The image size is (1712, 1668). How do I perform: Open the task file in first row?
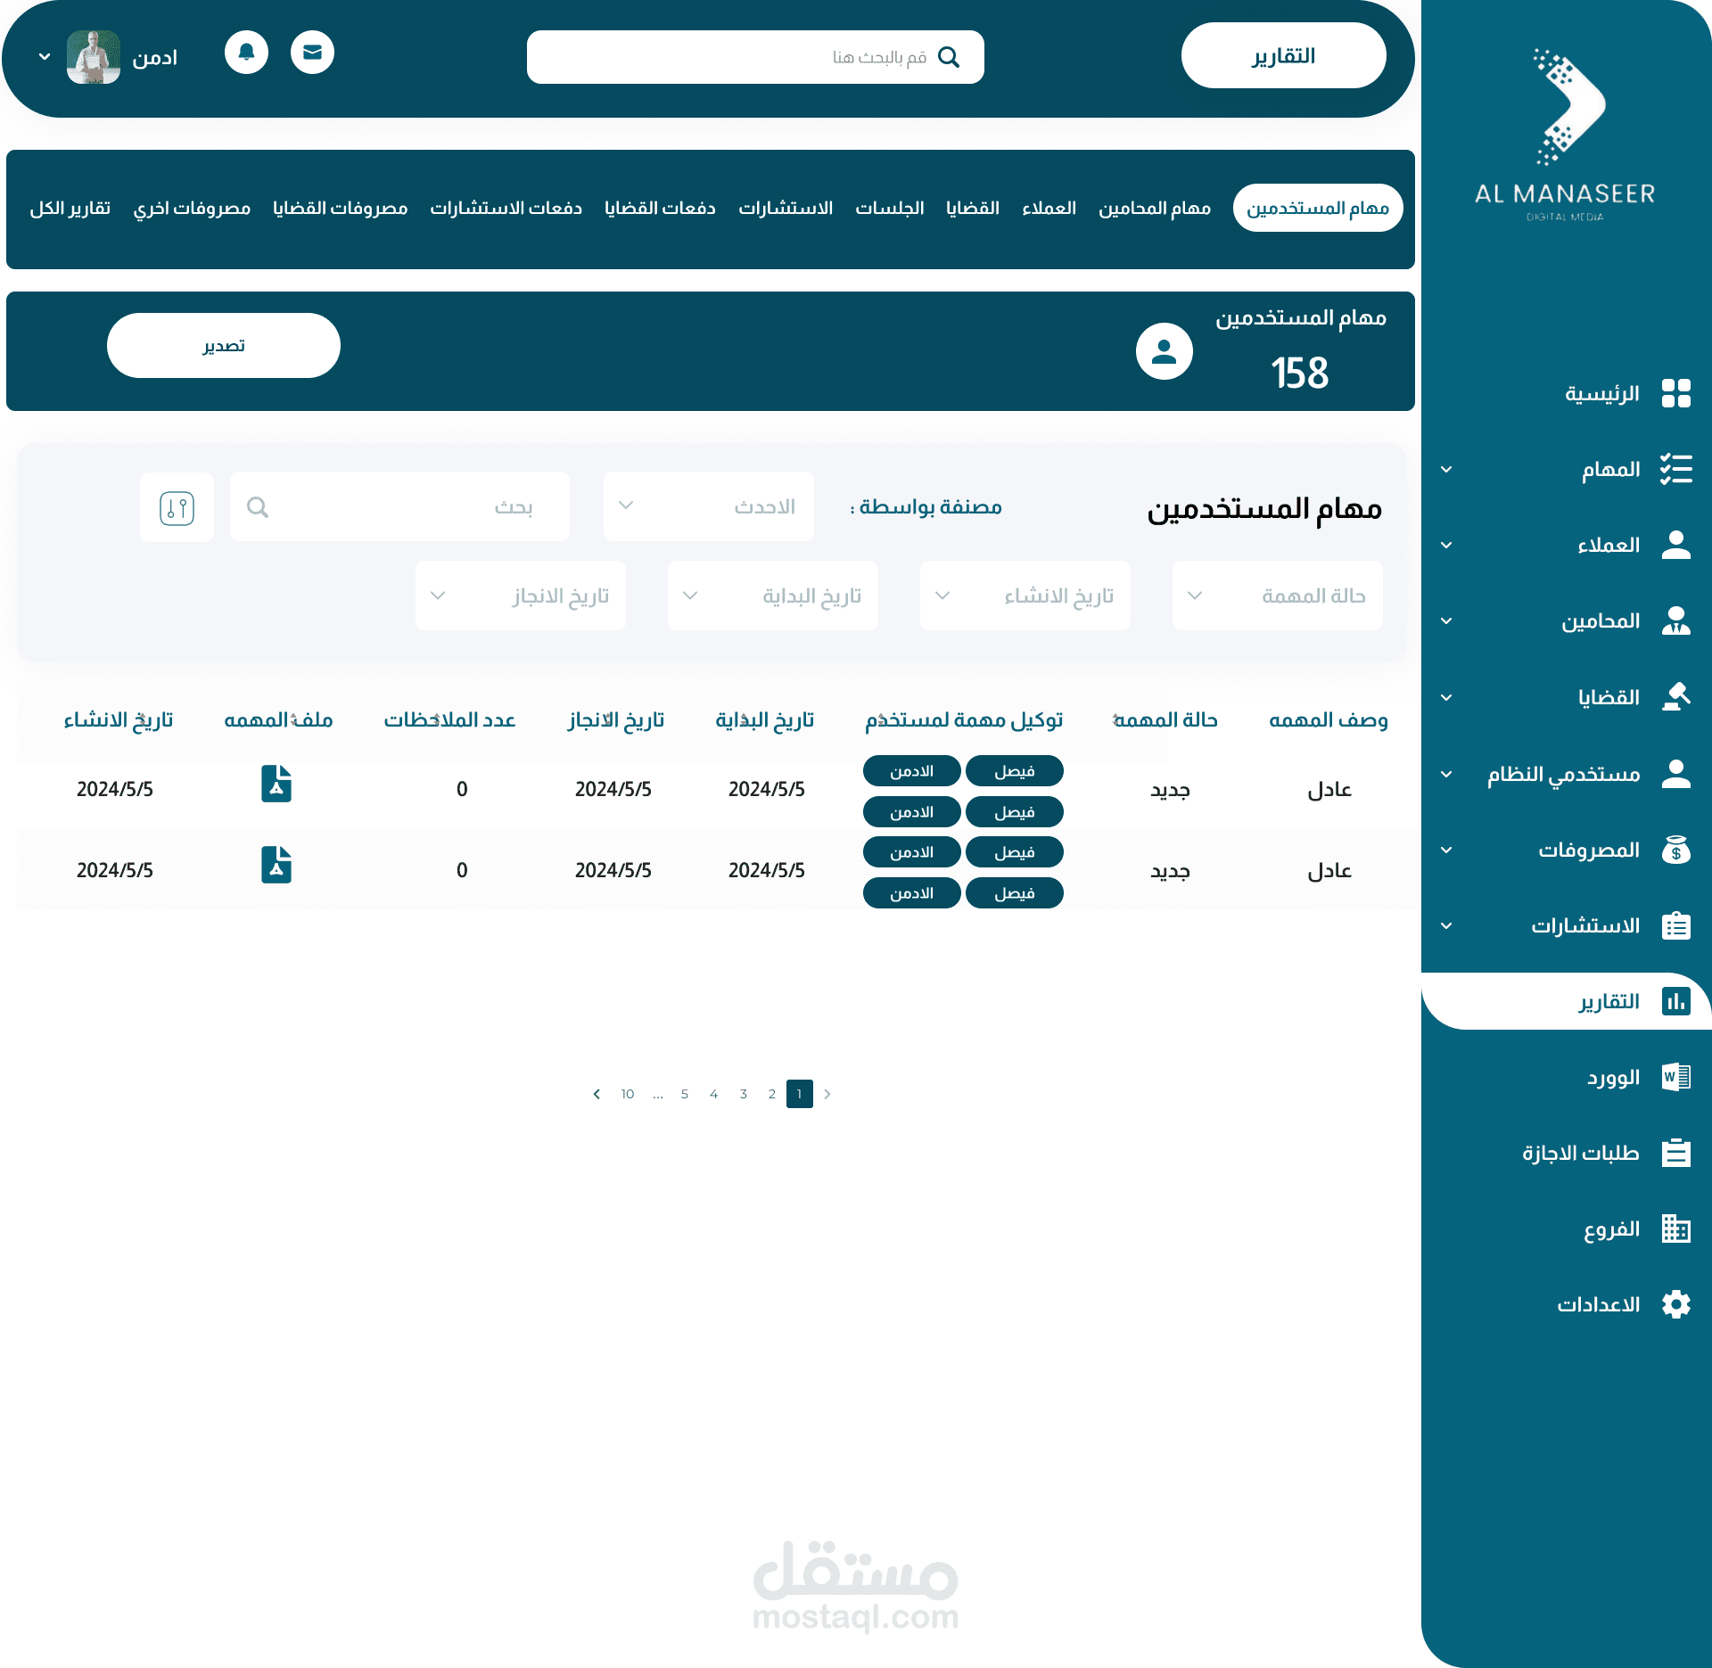tap(276, 784)
